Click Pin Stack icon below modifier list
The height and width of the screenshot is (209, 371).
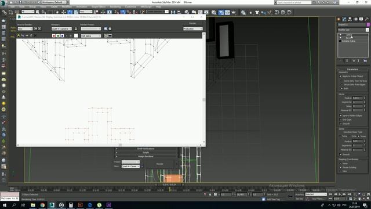click(x=340, y=60)
